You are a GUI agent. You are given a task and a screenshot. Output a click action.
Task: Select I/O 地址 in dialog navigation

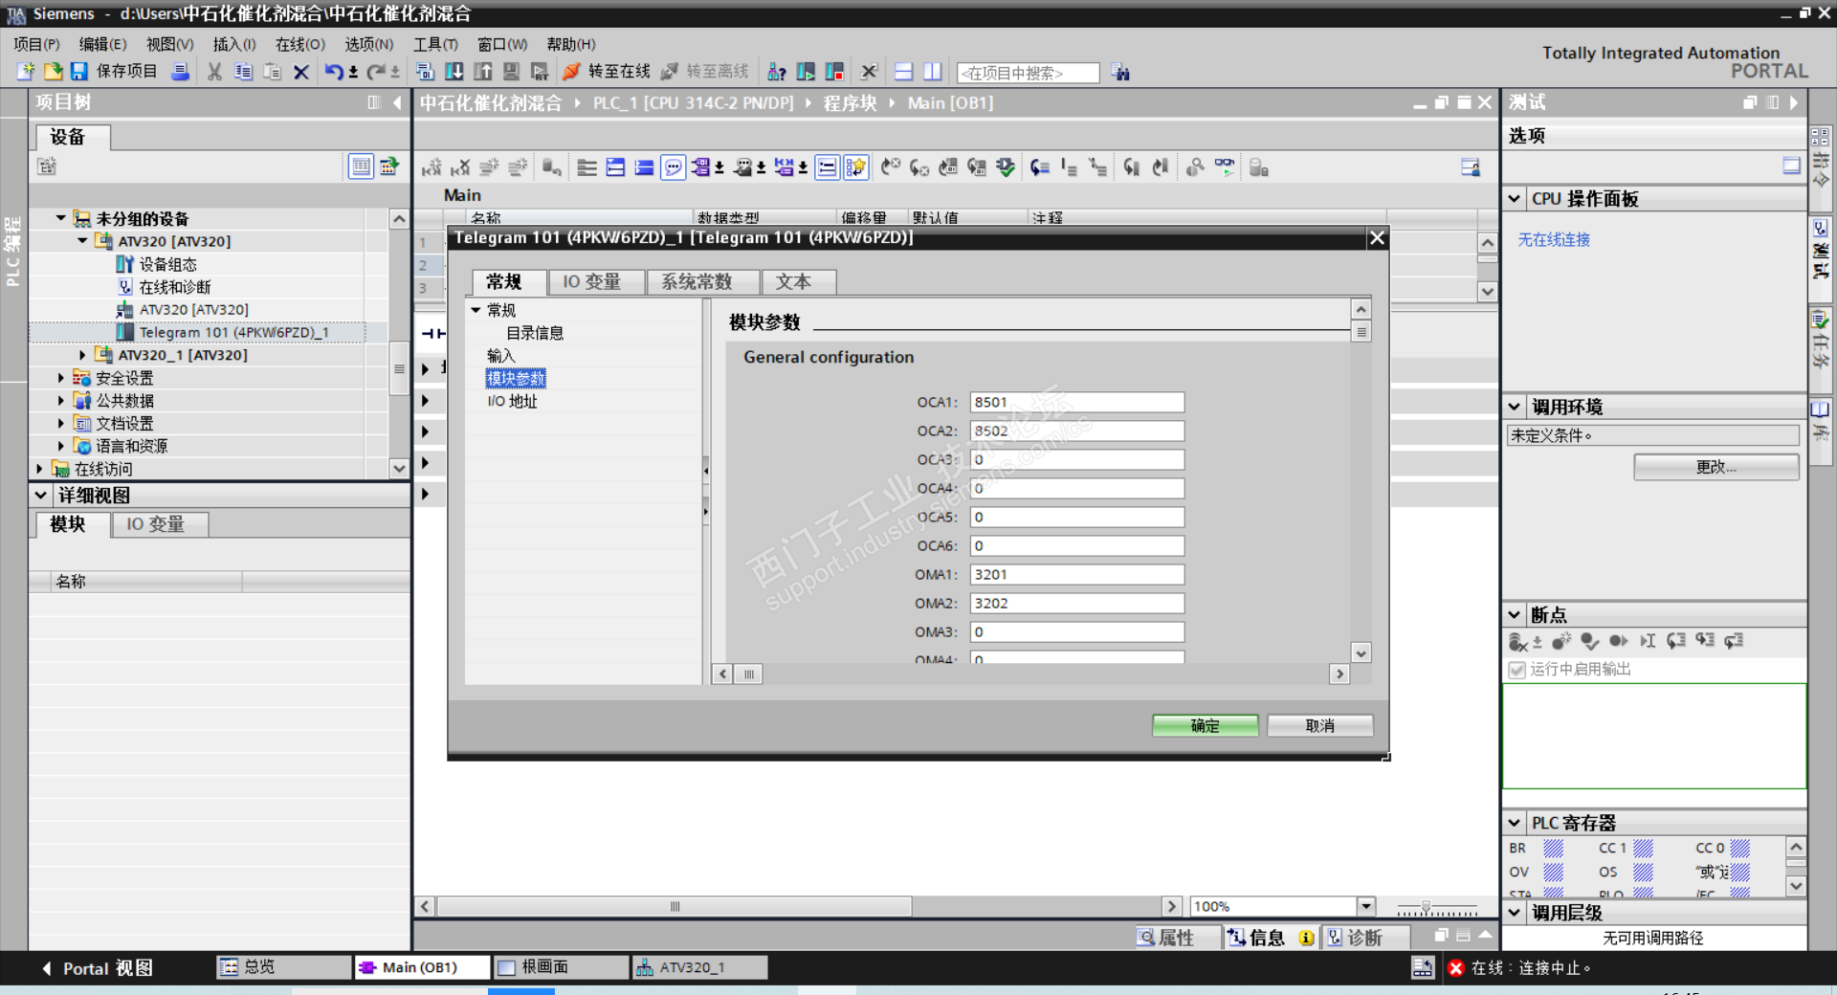coord(513,402)
